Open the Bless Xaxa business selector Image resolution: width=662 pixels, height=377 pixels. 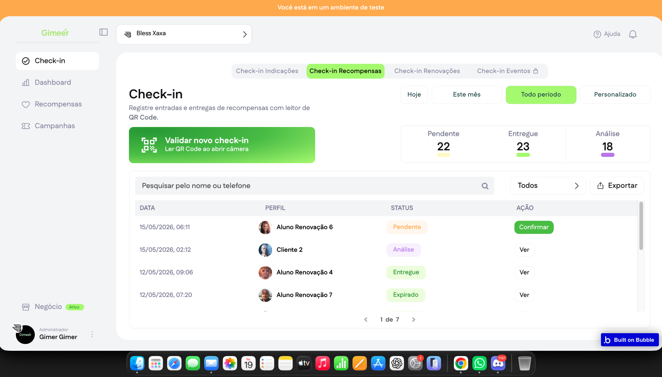coord(184,34)
